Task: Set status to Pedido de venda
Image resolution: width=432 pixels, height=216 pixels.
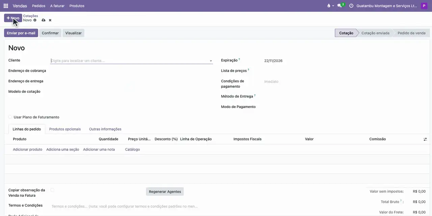Action: click(411, 33)
